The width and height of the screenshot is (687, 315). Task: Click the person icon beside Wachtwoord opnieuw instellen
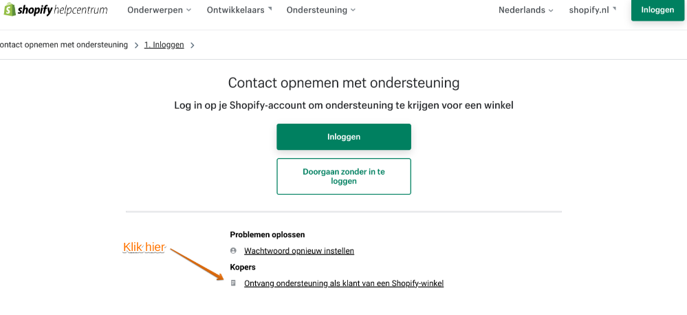coord(234,251)
